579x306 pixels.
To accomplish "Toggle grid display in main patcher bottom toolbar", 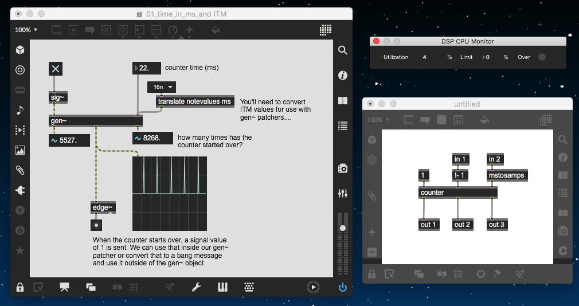I will coord(134,287).
